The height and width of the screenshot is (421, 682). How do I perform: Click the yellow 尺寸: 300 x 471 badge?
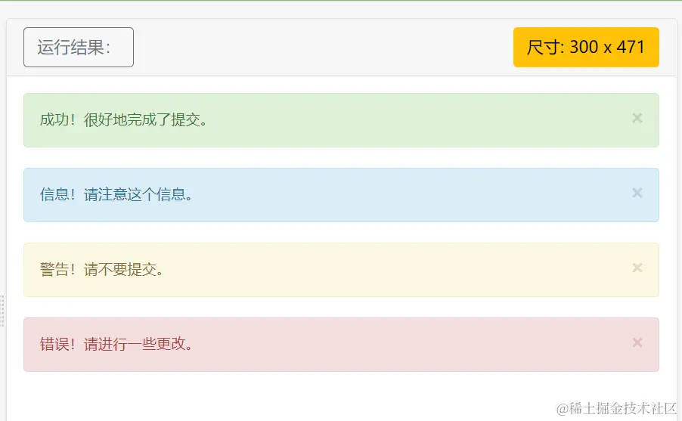(586, 48)
